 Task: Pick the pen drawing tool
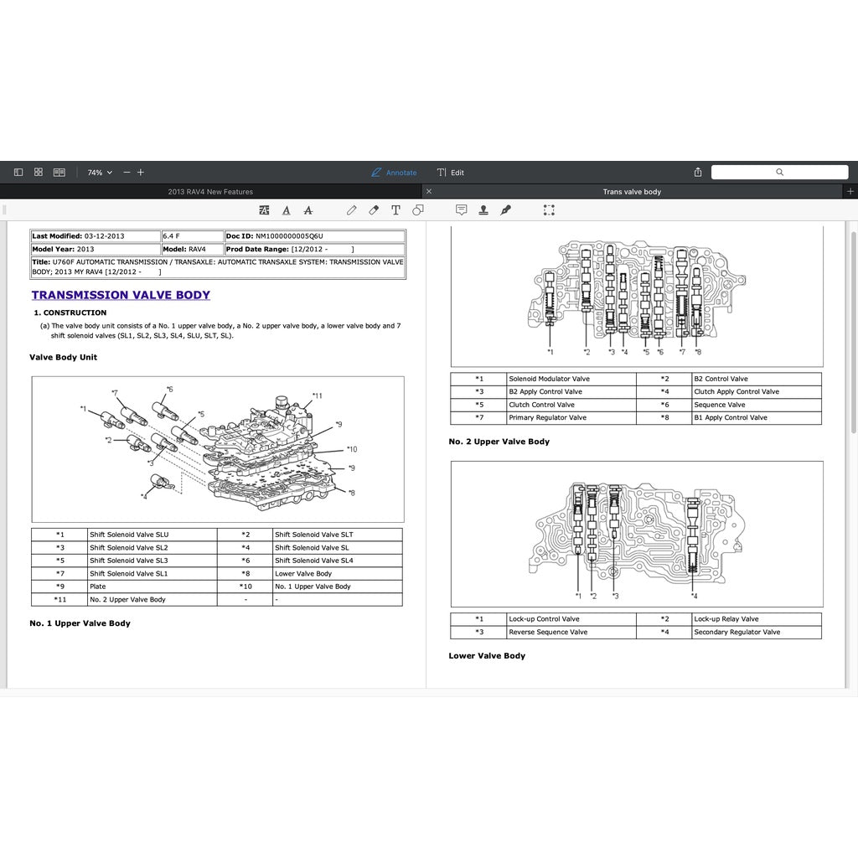point(352,210)
